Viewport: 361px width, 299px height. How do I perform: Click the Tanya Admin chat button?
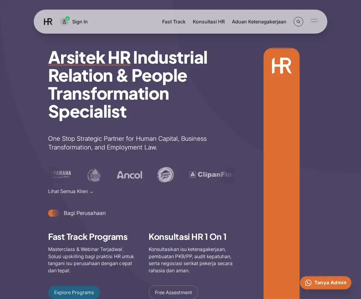(x=326, y=283)
